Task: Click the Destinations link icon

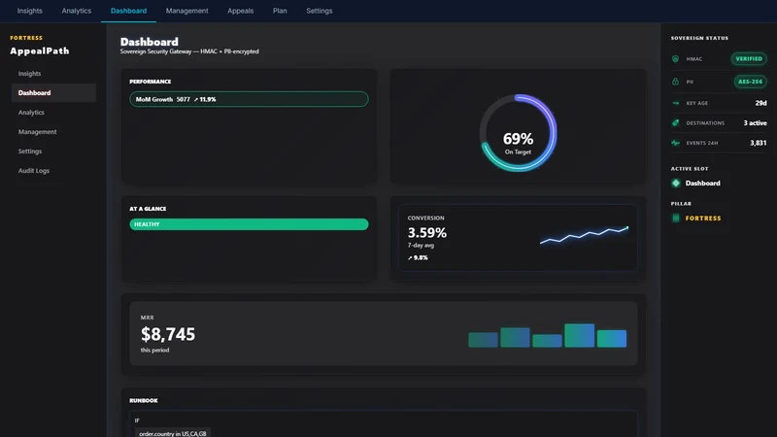Action: [675, 123]
